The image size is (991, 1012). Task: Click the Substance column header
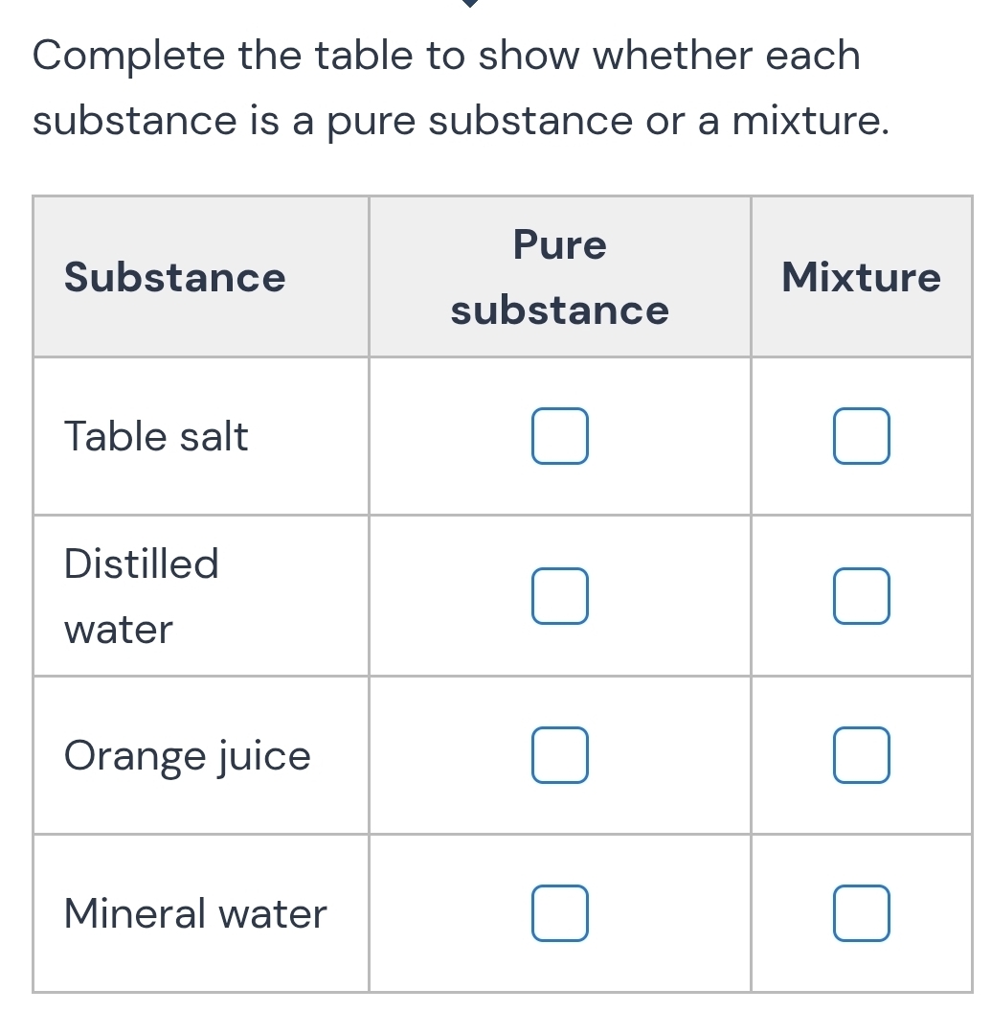click(174, 277)
